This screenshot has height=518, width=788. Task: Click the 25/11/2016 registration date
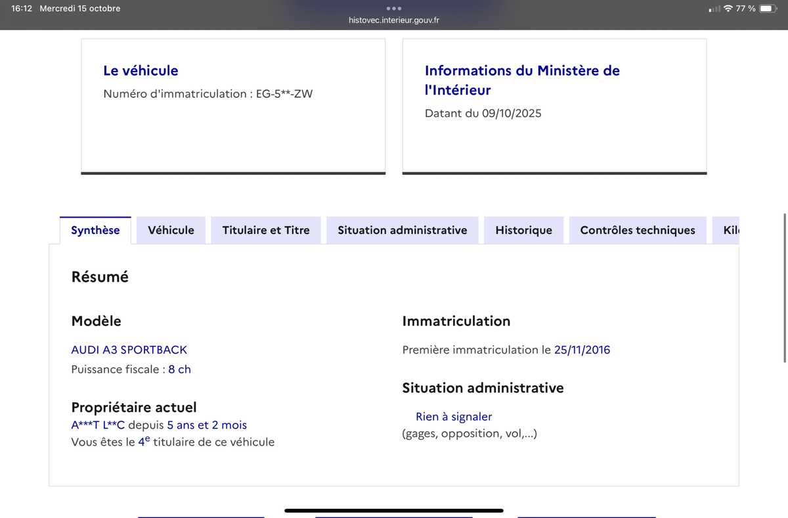pos(582,350)
